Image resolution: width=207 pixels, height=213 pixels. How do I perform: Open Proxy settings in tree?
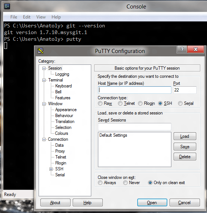[x=60, y=151]
